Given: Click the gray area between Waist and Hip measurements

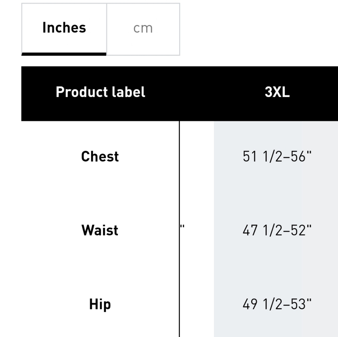Looking at the screenshot, I should [276, 267].
